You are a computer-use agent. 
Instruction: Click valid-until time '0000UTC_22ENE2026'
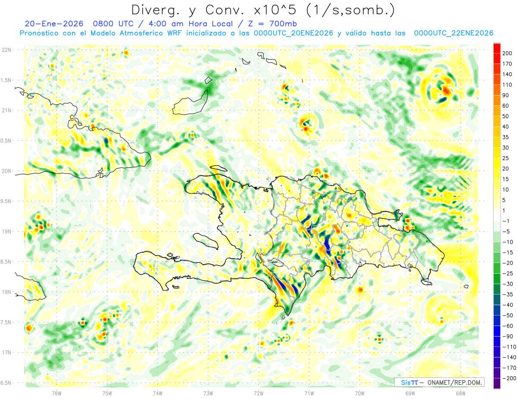pos(453,33)
